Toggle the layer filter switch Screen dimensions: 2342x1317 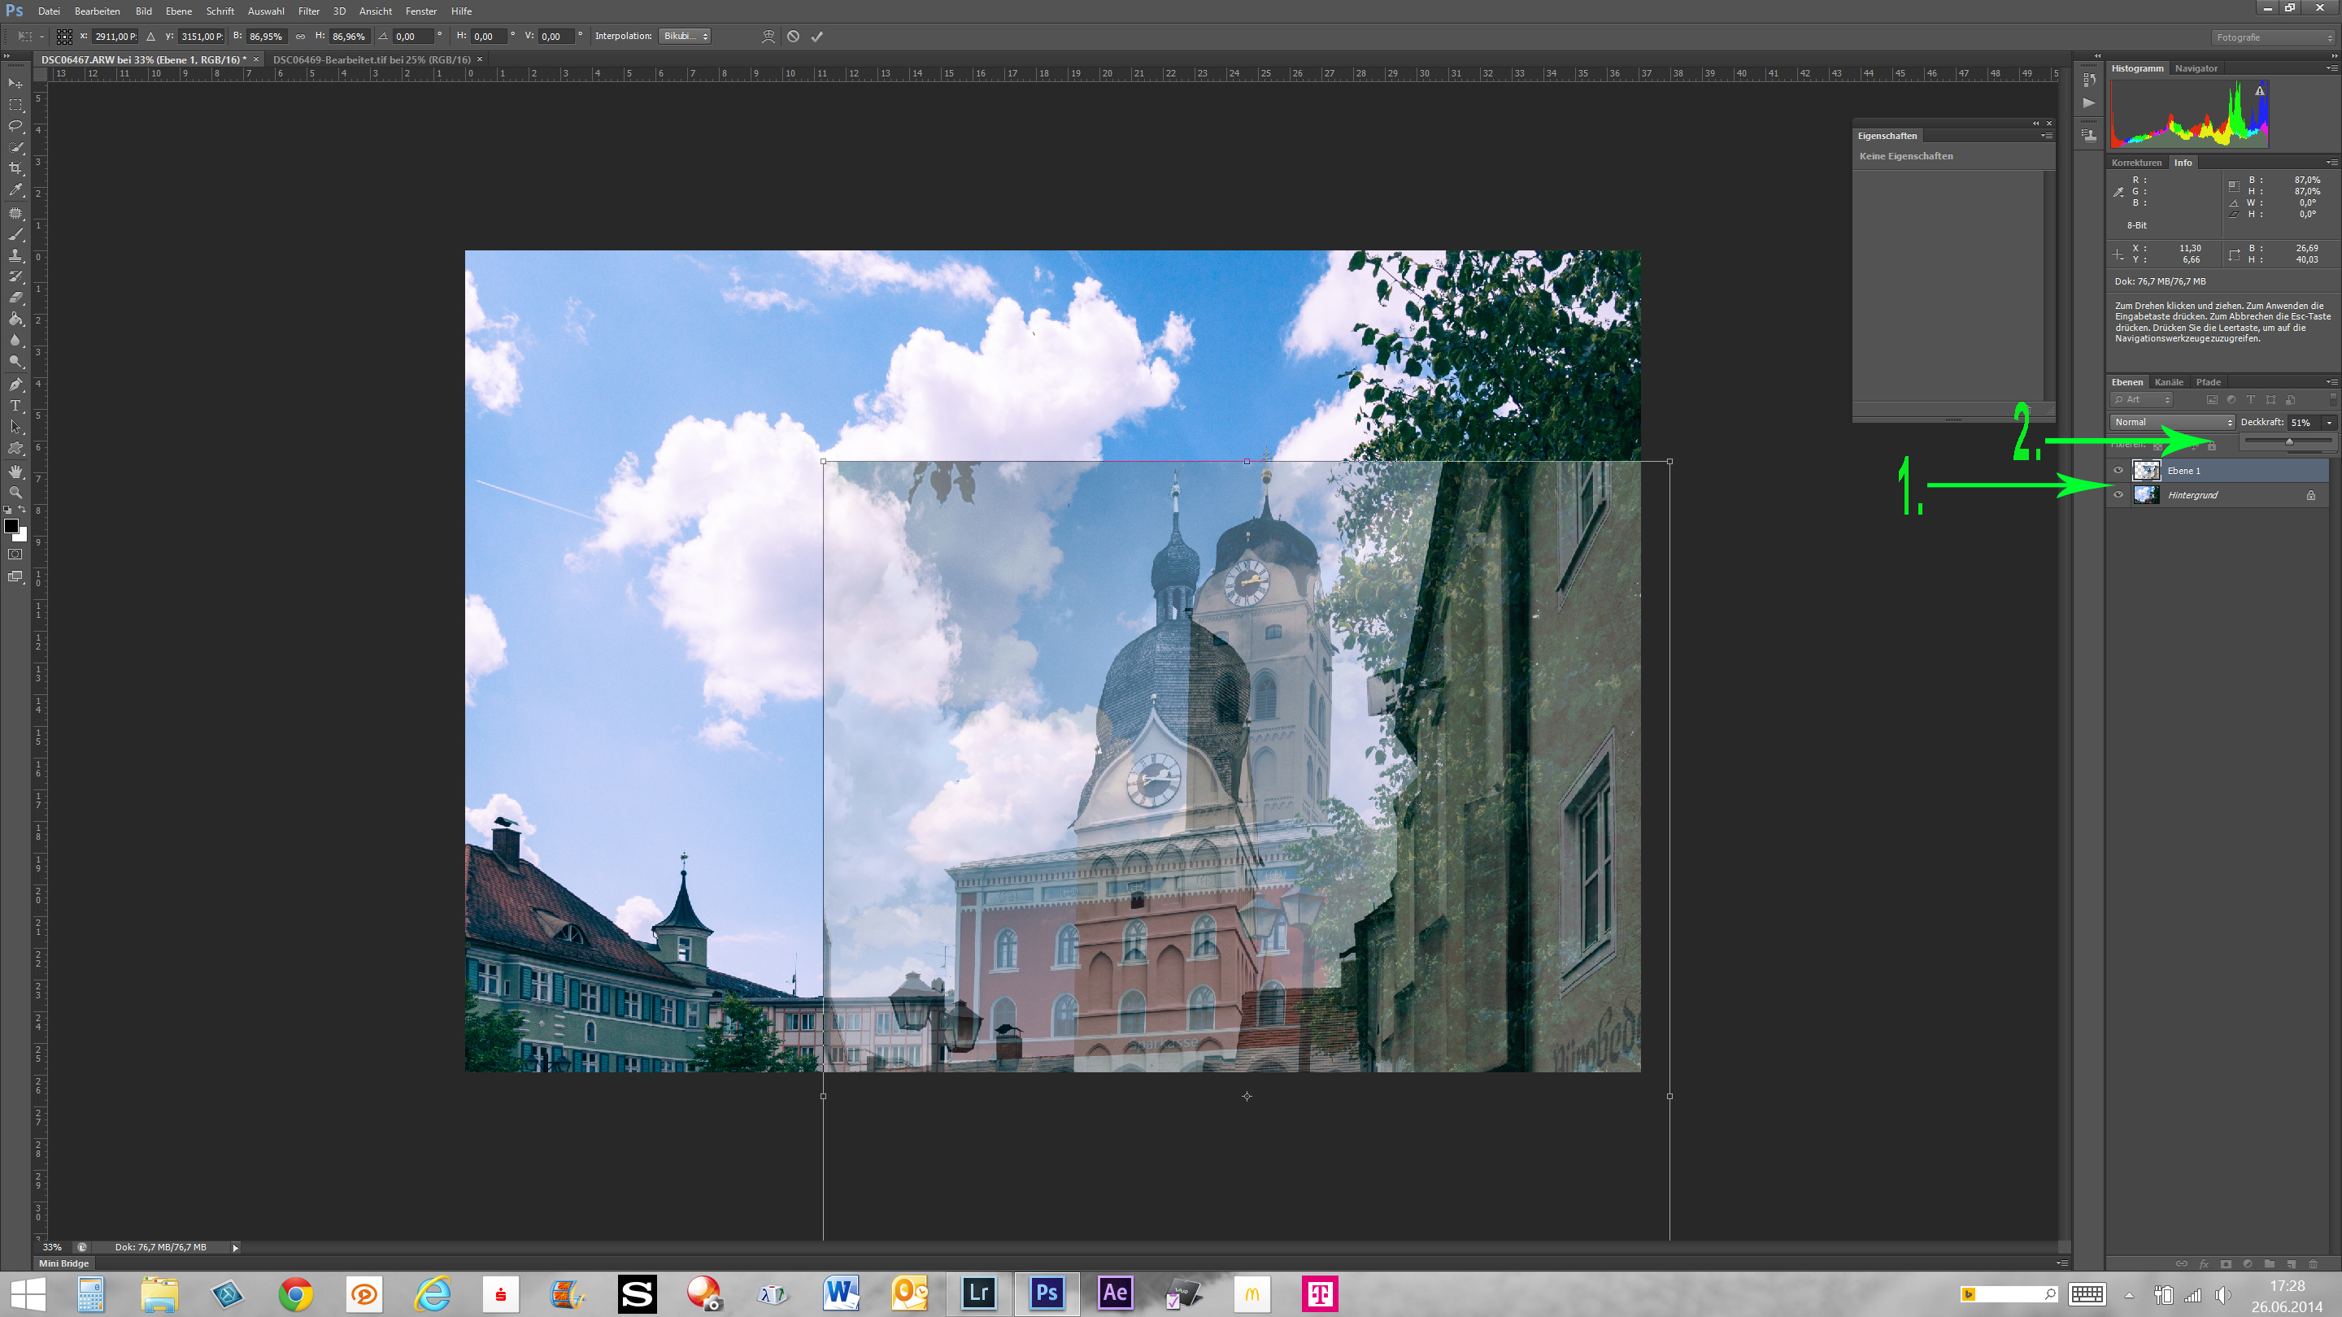click(x=2332, y=398)
